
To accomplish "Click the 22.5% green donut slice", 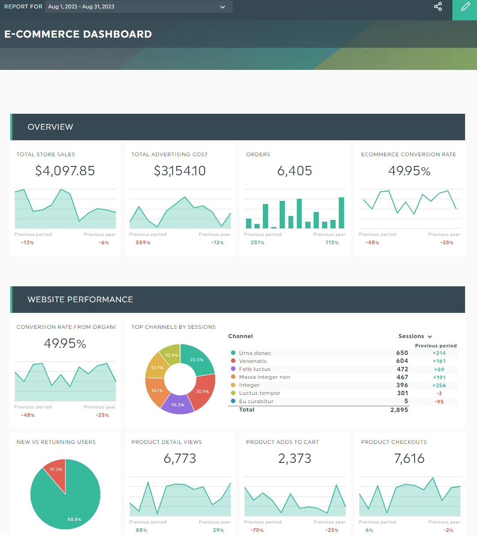I will 197,359.
